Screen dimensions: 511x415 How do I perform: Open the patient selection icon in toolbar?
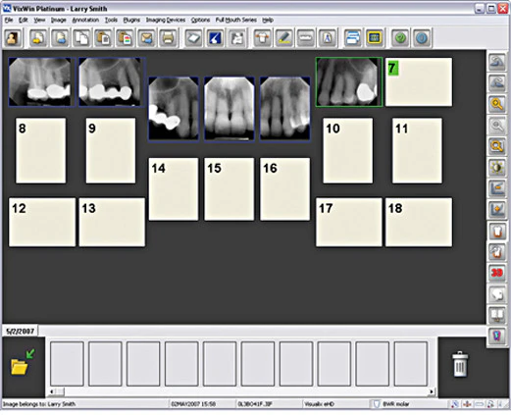point(13,38)
